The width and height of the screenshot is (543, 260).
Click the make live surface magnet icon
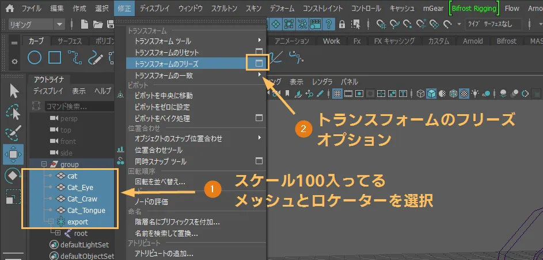(448, 24)
